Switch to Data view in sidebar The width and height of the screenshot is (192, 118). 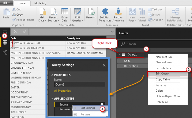[5, 43]
